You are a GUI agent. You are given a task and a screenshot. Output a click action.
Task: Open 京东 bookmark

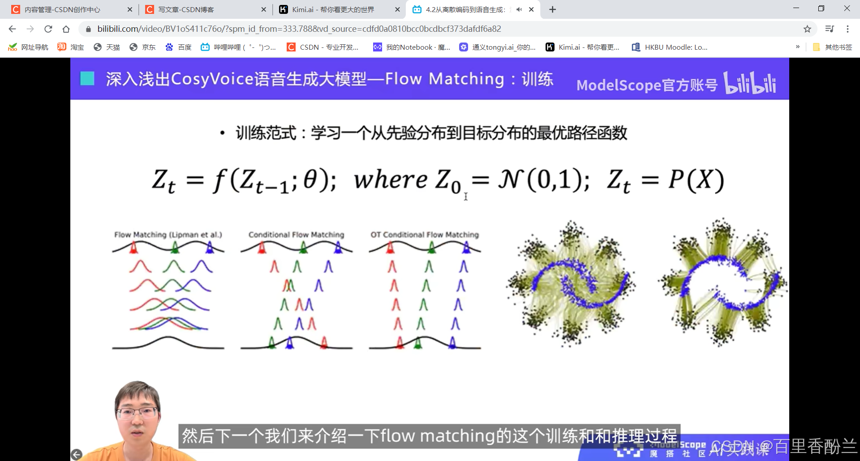[x=142, y=47]
